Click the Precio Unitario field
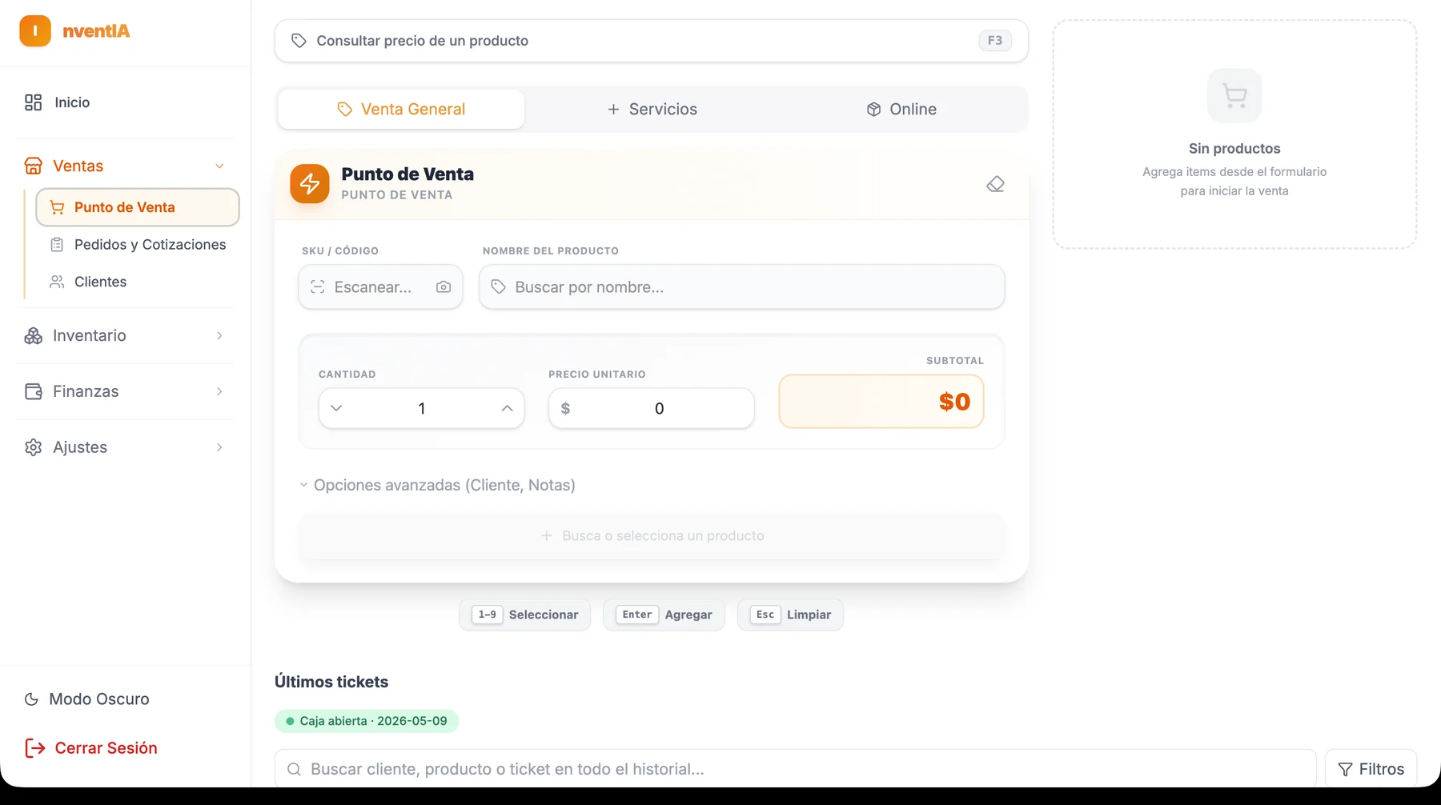Image resolution: width=1441 pixels, height=805 pixels. [652, 409]
